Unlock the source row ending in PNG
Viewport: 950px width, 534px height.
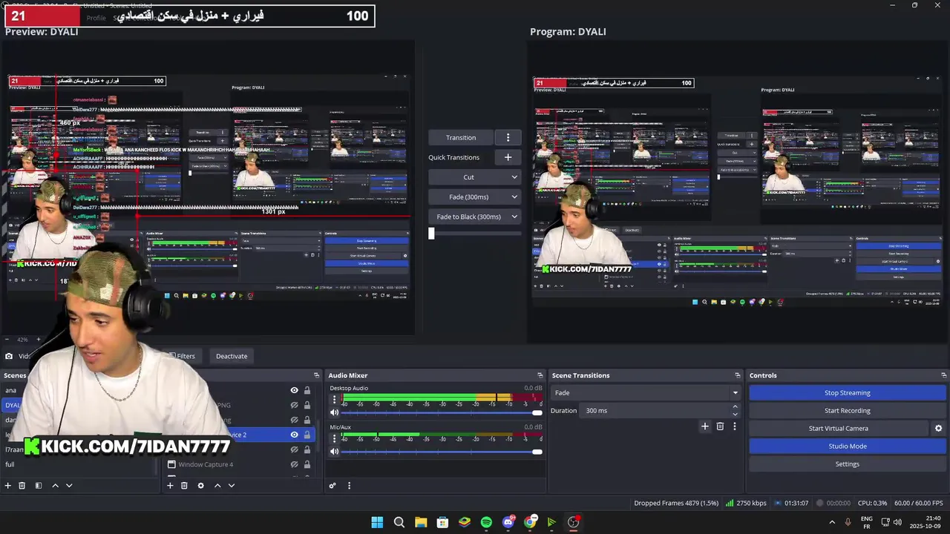(x=307, y=405)
